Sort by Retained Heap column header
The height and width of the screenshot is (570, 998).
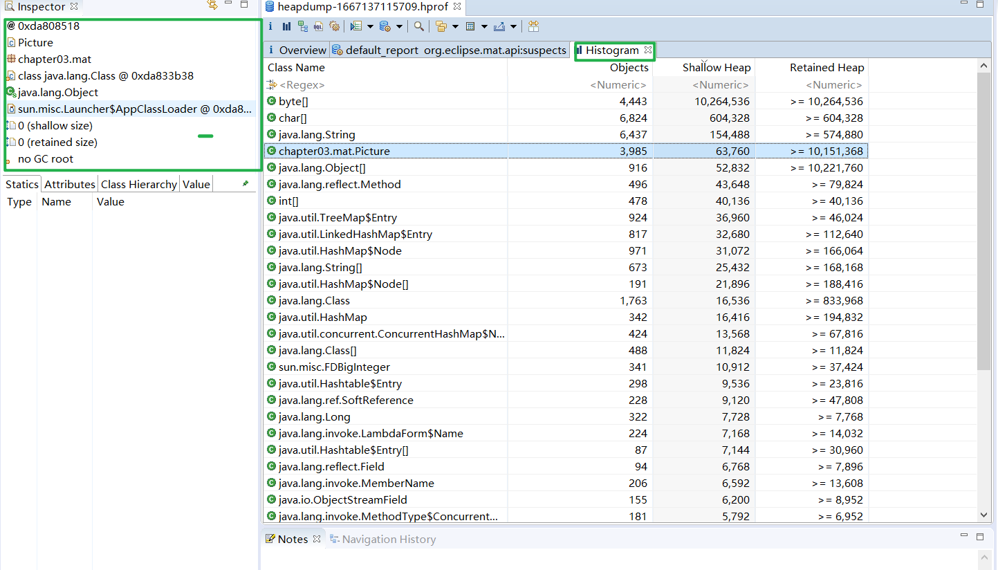pos(811,67)
